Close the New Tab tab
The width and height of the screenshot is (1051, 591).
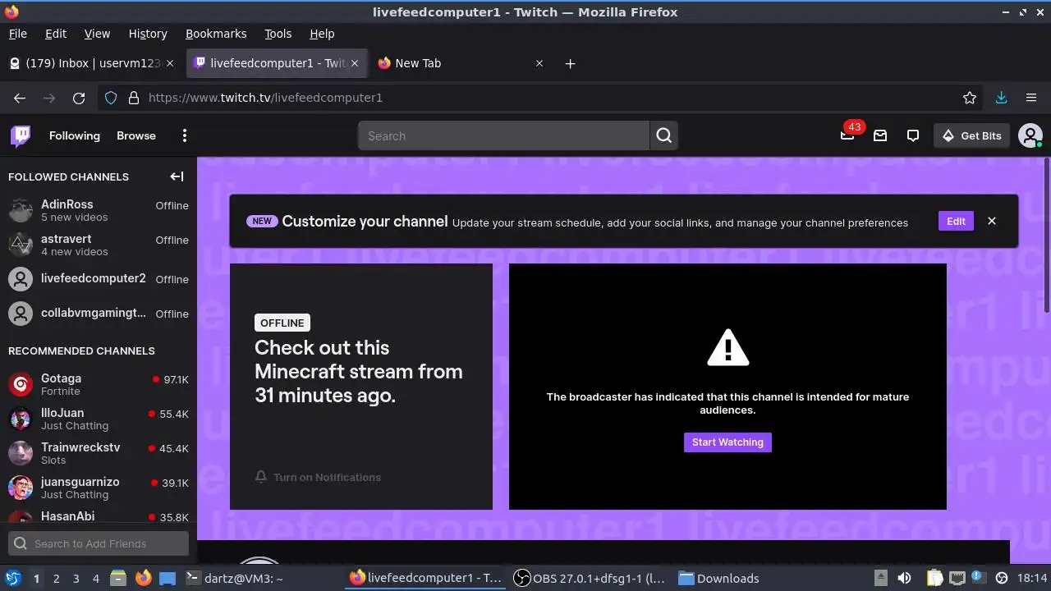(539, 63)
